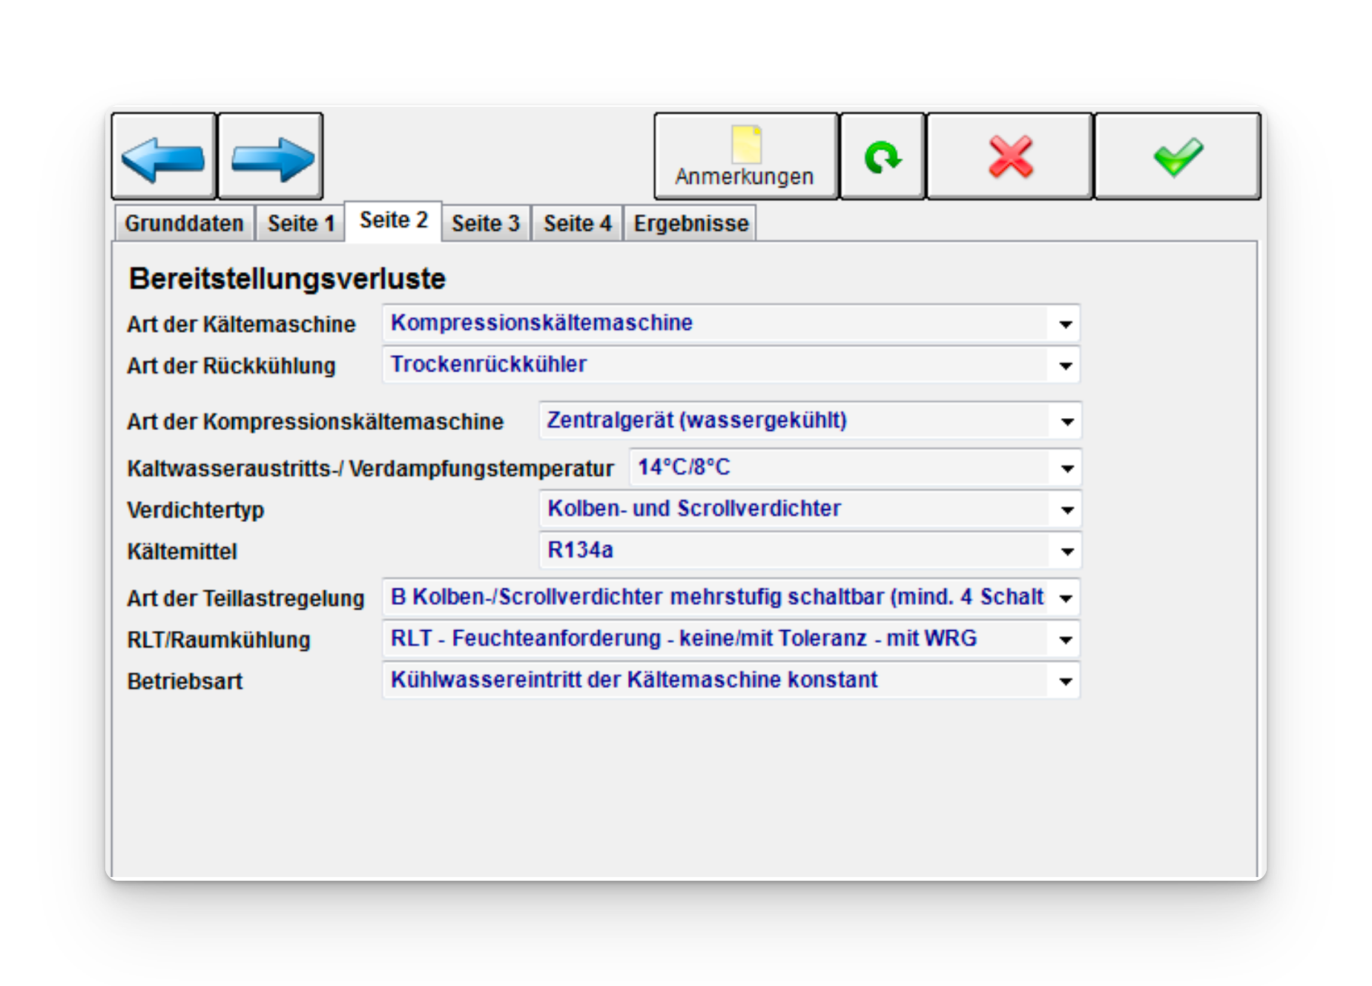
Task: Show the Ergebnisse tab
Action: 690,223
